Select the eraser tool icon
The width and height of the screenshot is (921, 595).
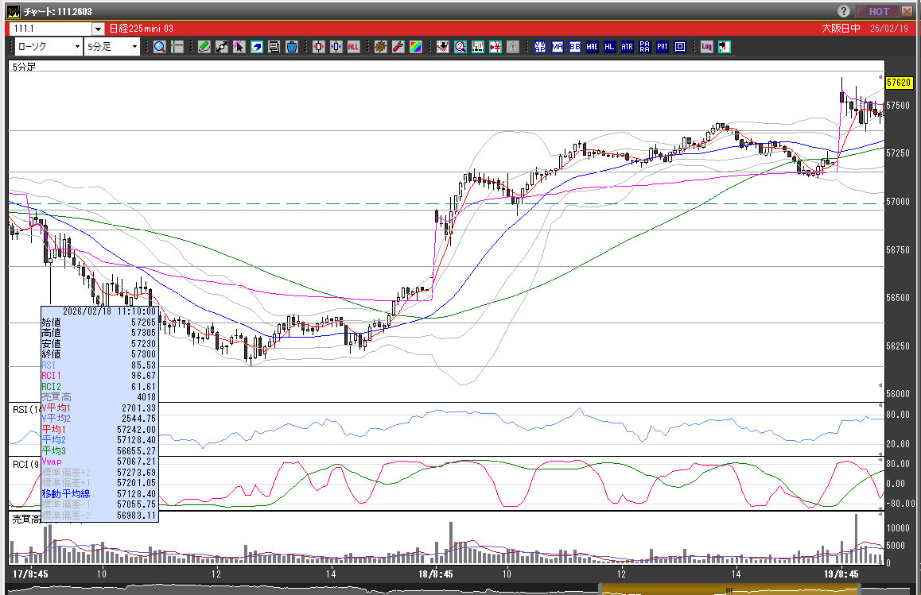point(257,47)
